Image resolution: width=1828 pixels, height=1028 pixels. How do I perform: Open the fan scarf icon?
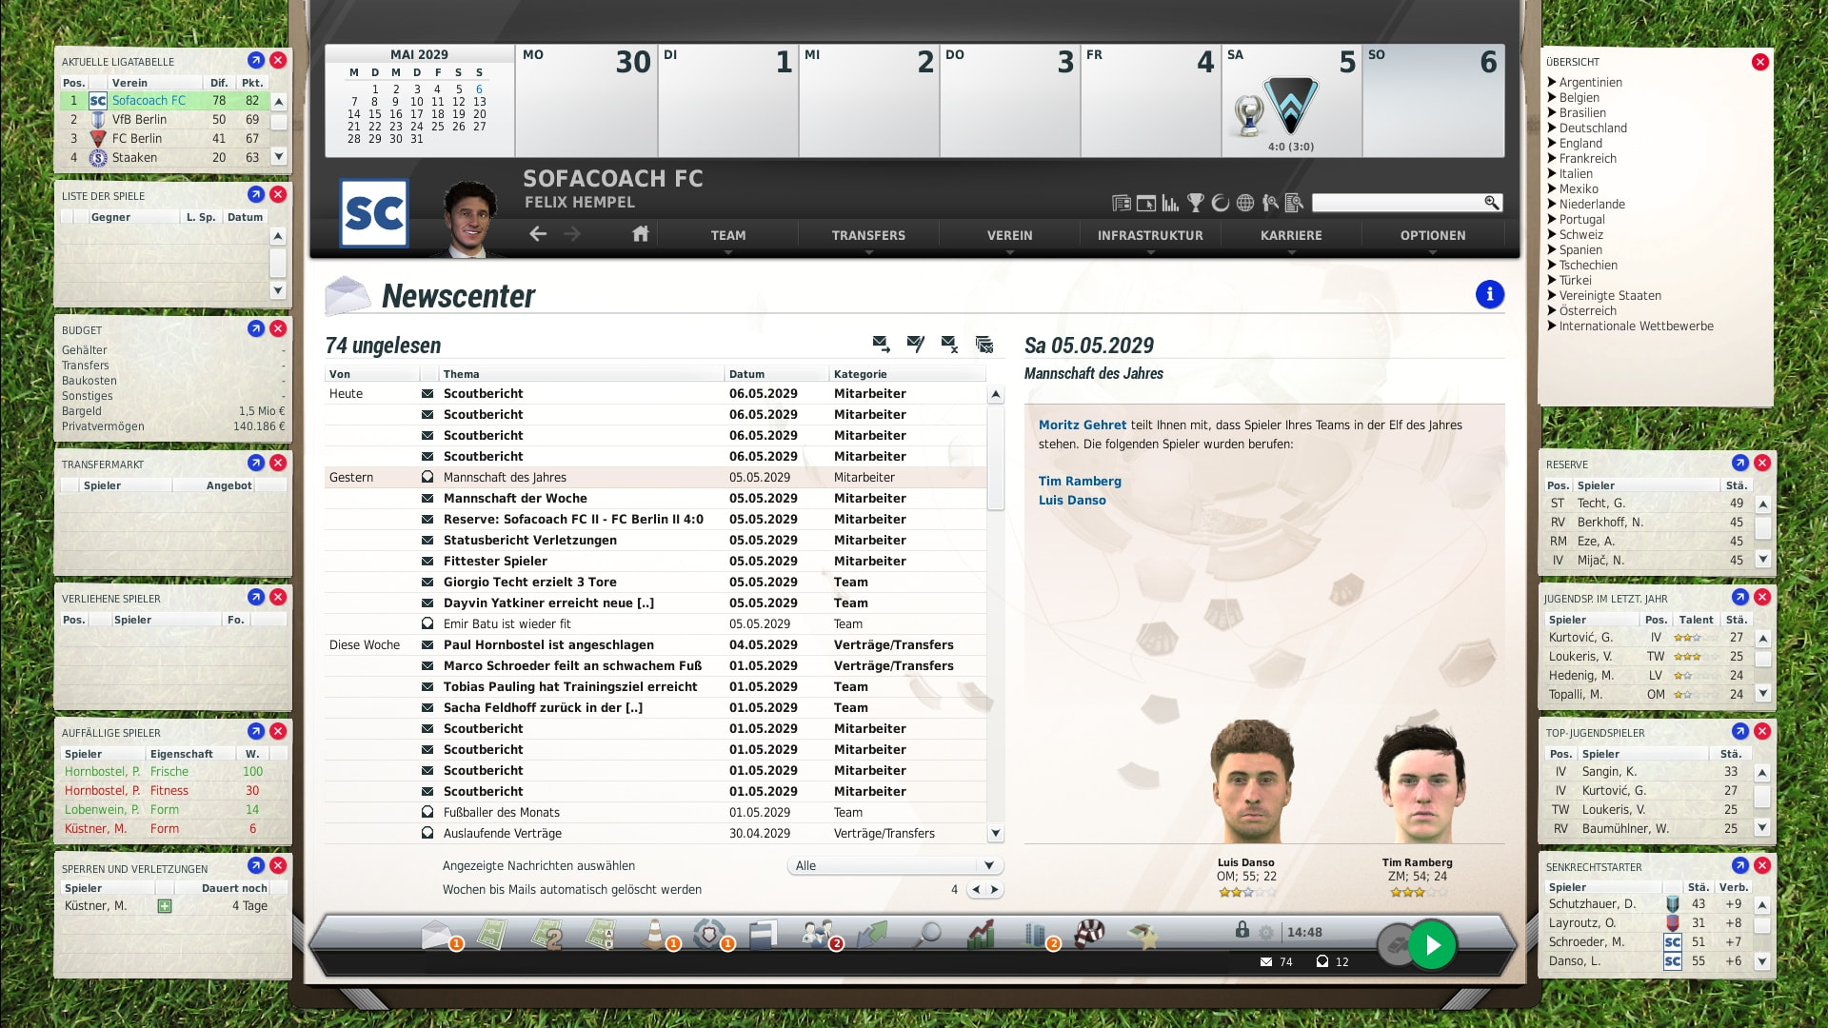(x=1089, y=934)
